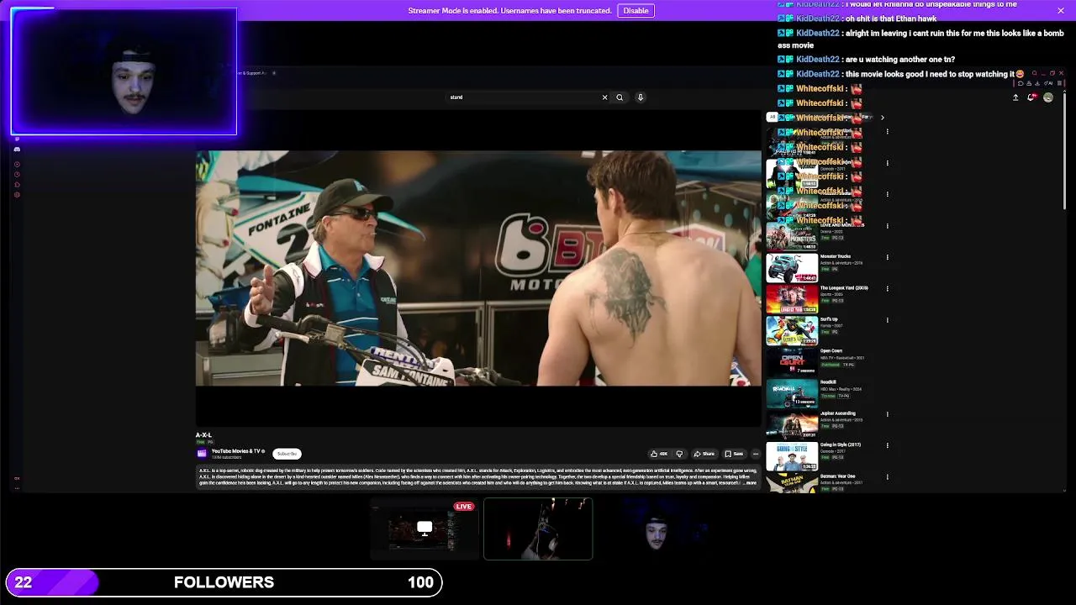Click KidDeath22's 'are u watching another one' message
The image size is (1076, 605).
[x=866, y=60]
